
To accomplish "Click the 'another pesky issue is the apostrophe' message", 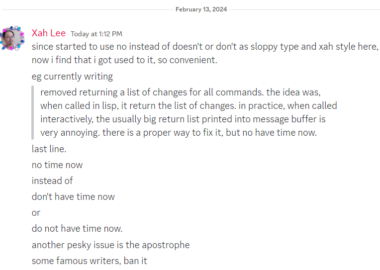I will 110,245.
